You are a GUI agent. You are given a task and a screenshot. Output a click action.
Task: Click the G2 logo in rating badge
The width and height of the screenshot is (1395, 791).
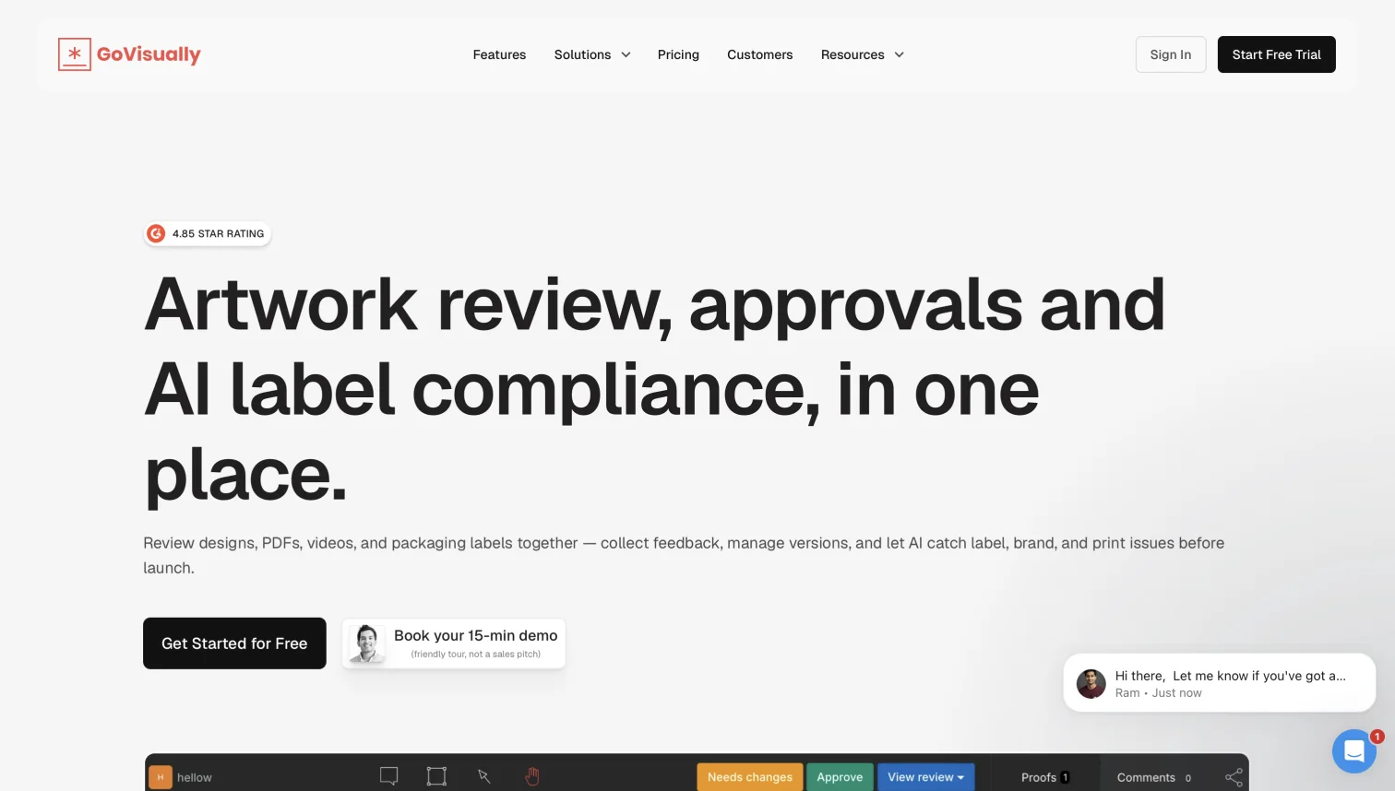tap(156, 233)
